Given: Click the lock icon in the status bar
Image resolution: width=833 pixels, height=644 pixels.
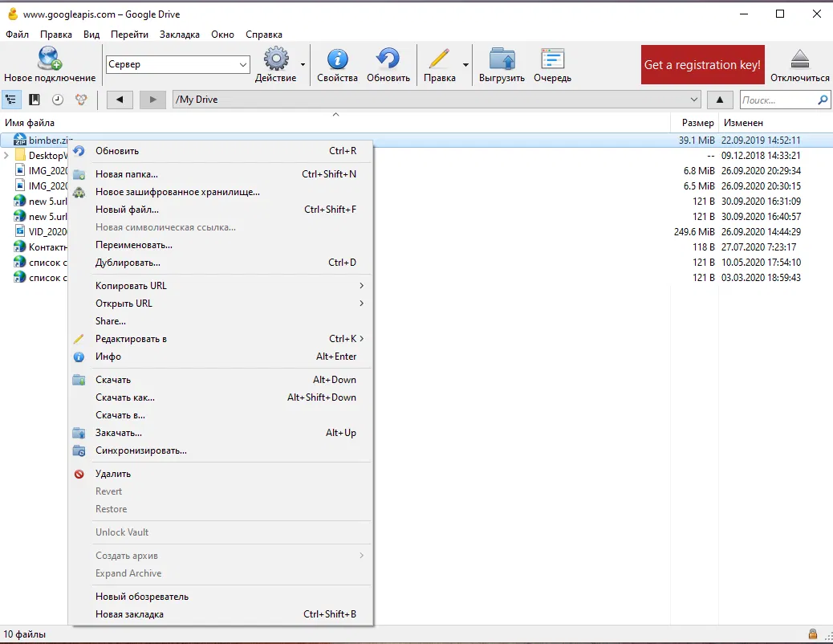Looking at the screenshot, I should (813, 634).
